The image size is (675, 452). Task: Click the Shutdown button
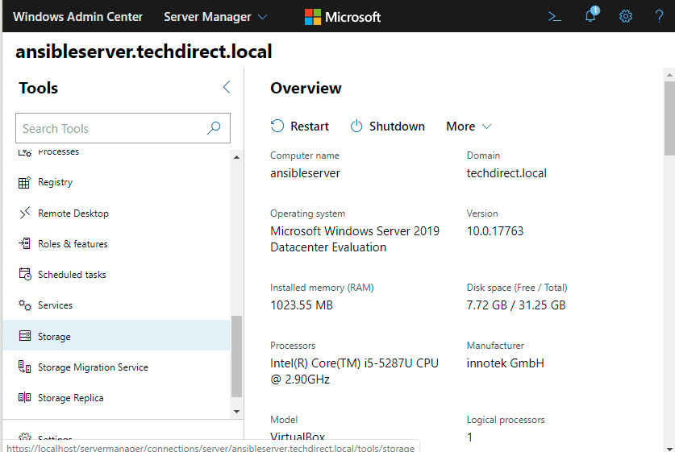[x=388, y=126]
